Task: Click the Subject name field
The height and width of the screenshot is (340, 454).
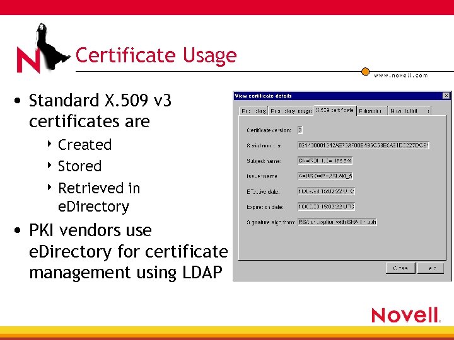Action: coord(325,161)
